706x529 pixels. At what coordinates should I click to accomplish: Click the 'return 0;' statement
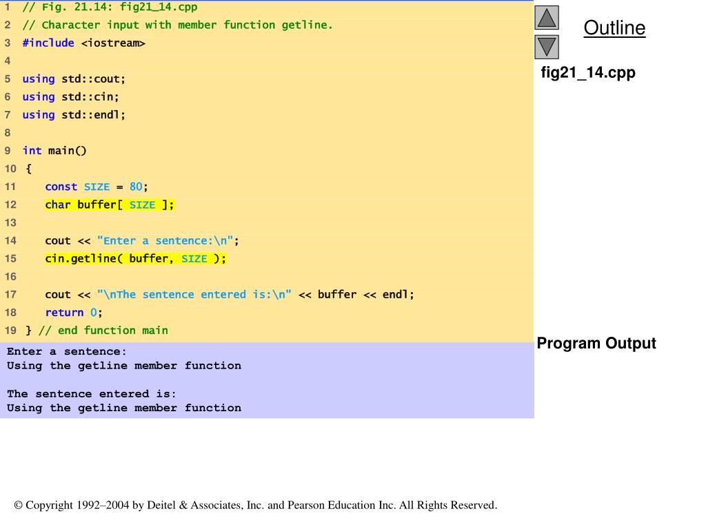coord(74,313)
